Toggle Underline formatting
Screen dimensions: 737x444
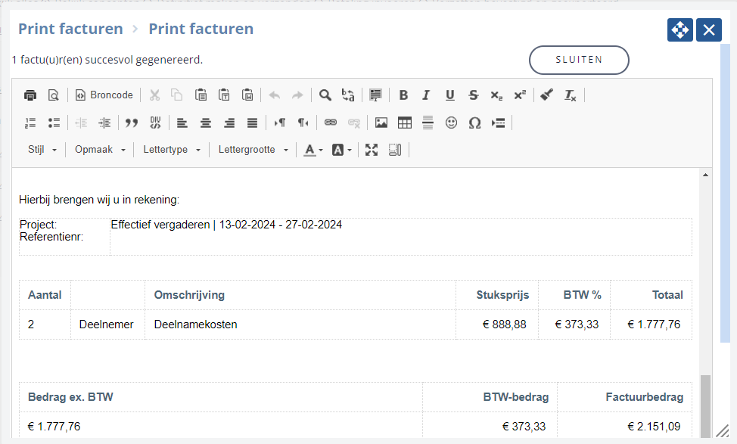[449, 95]
